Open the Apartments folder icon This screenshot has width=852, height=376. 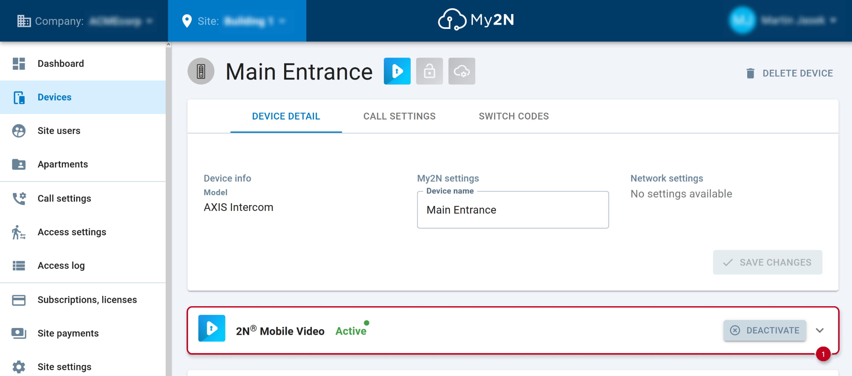click(19, 164)
